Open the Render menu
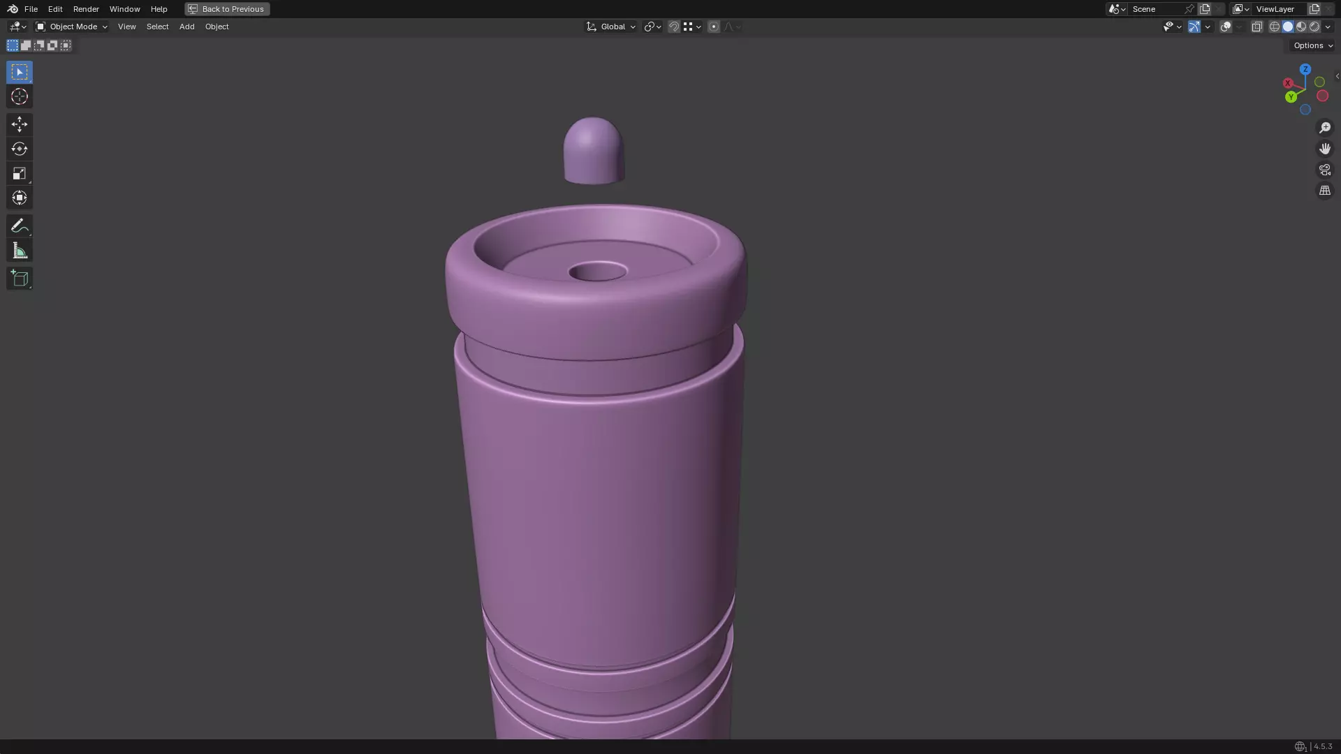 pos(86,9)
